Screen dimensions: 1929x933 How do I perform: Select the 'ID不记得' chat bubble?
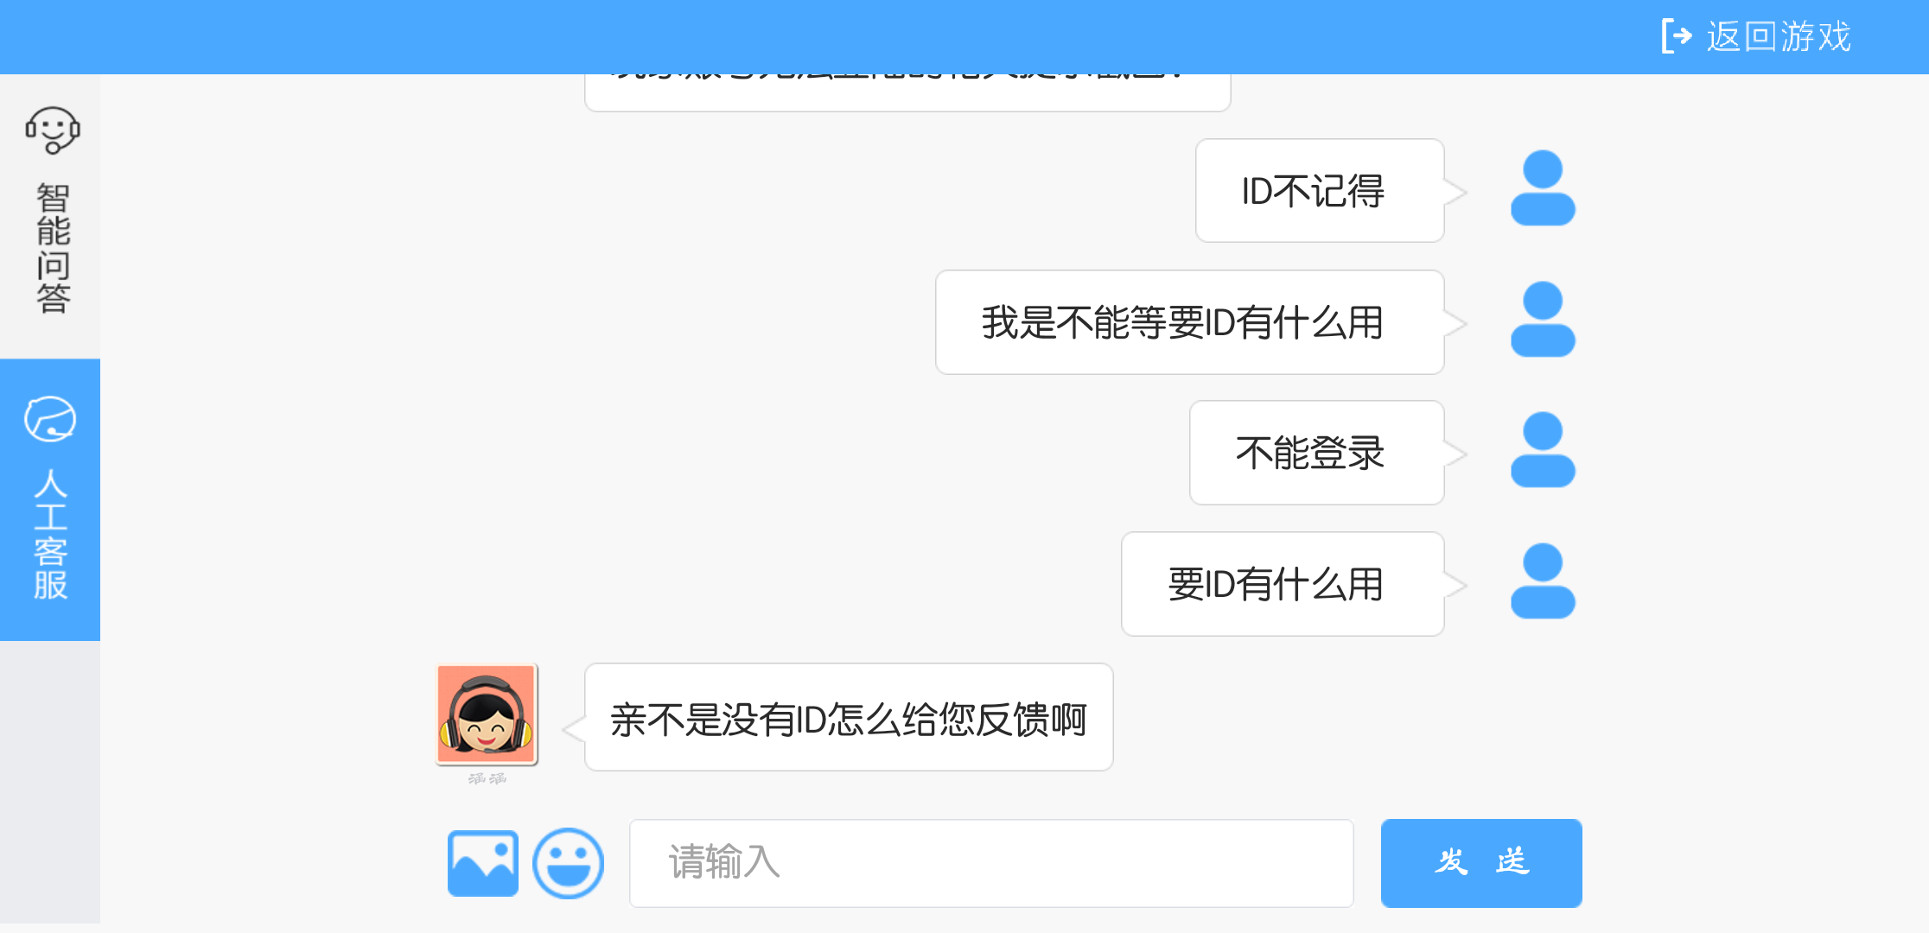coord(1320,191)
